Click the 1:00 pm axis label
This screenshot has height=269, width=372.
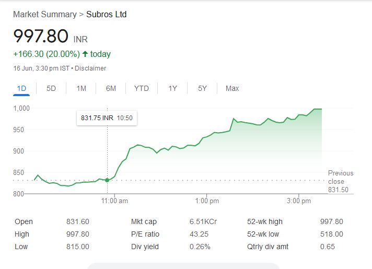[x=207, y=201]
